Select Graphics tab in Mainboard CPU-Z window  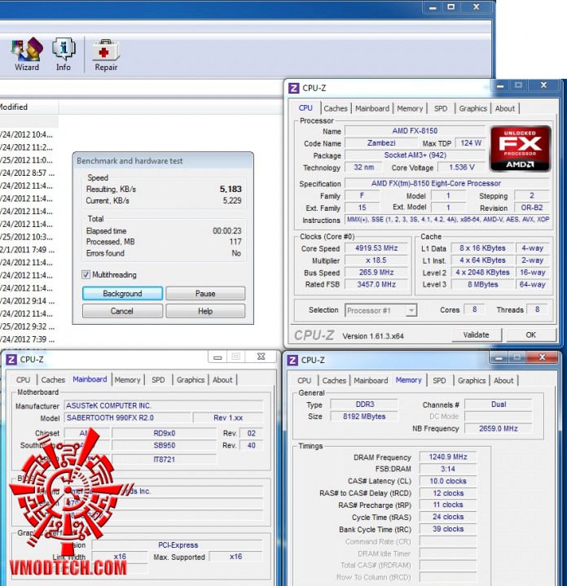click(191, 380)
